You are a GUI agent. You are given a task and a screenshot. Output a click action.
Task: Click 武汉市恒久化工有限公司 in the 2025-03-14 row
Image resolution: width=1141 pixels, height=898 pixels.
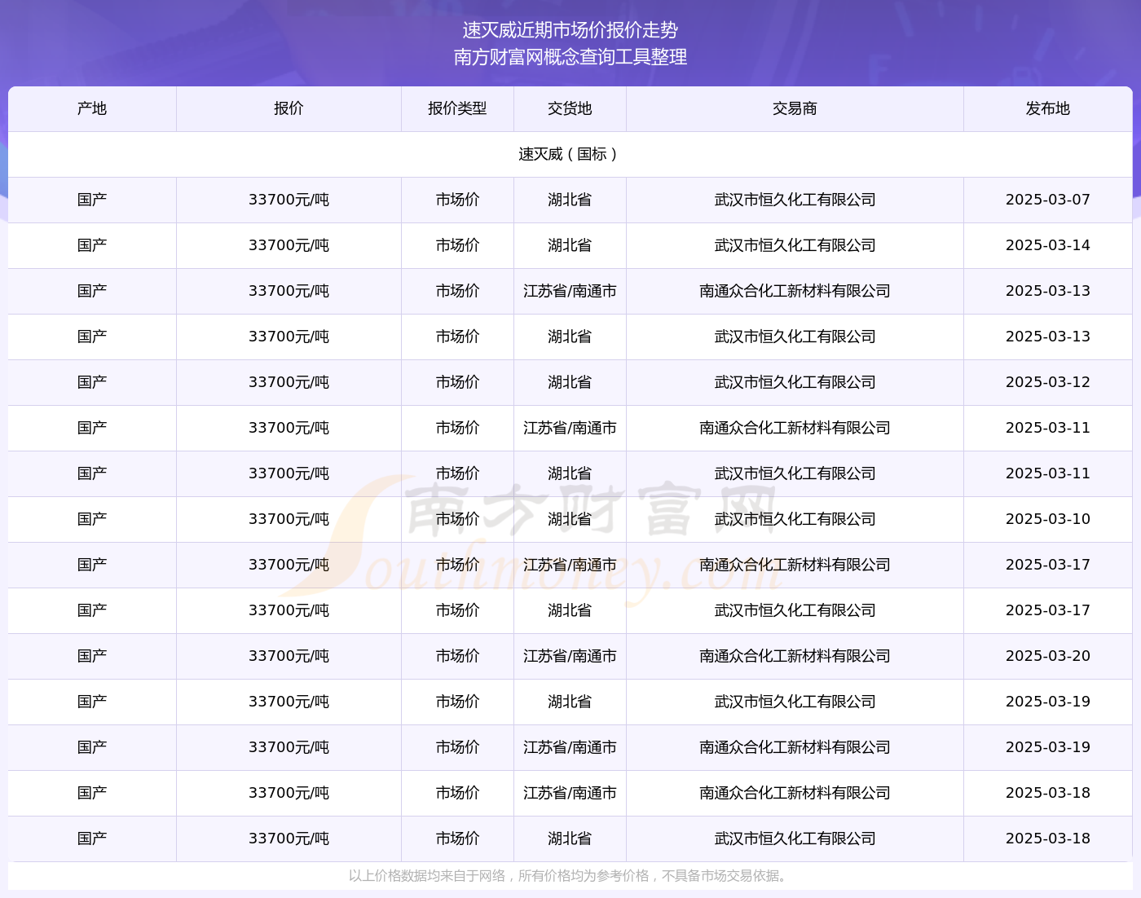click(795, 245)
